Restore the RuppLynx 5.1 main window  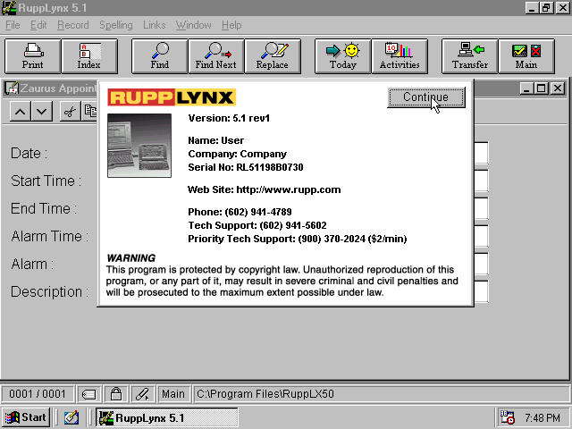coord(546,8)
